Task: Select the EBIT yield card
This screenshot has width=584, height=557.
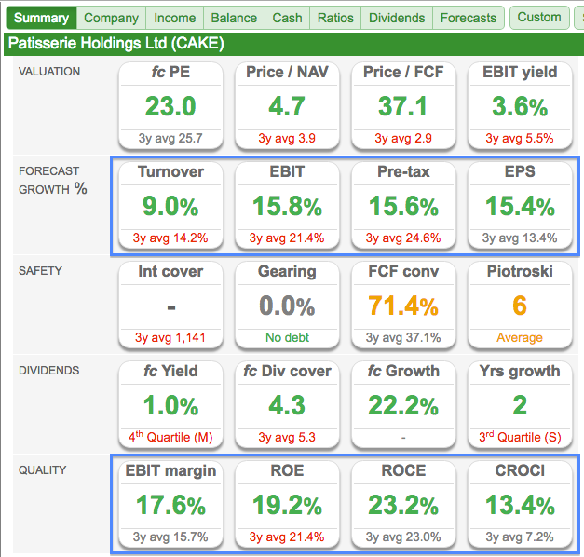Action: tap(520, 105)
